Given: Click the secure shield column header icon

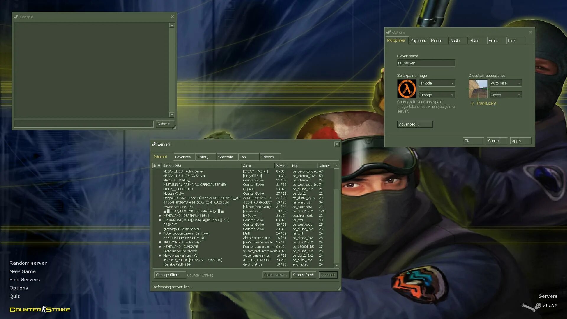Looking at the screenshot, I should pos(159,166).
